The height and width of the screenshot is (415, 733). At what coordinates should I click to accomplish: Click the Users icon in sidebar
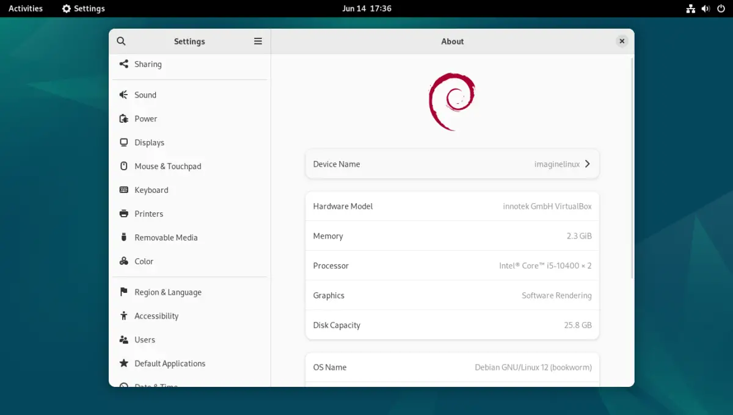tap(123, 339)
